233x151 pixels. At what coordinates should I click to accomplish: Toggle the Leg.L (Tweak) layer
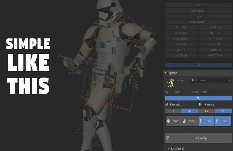pyautogui.click(x=181, y=55)
